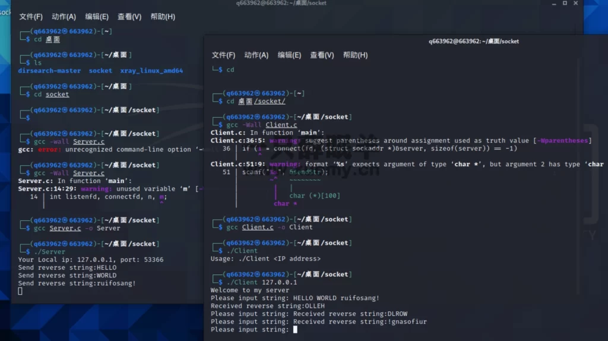Open 编辑(E) menu in back terminal window
608x341 pixels.
pyautogui.click(x=97, y=17)
